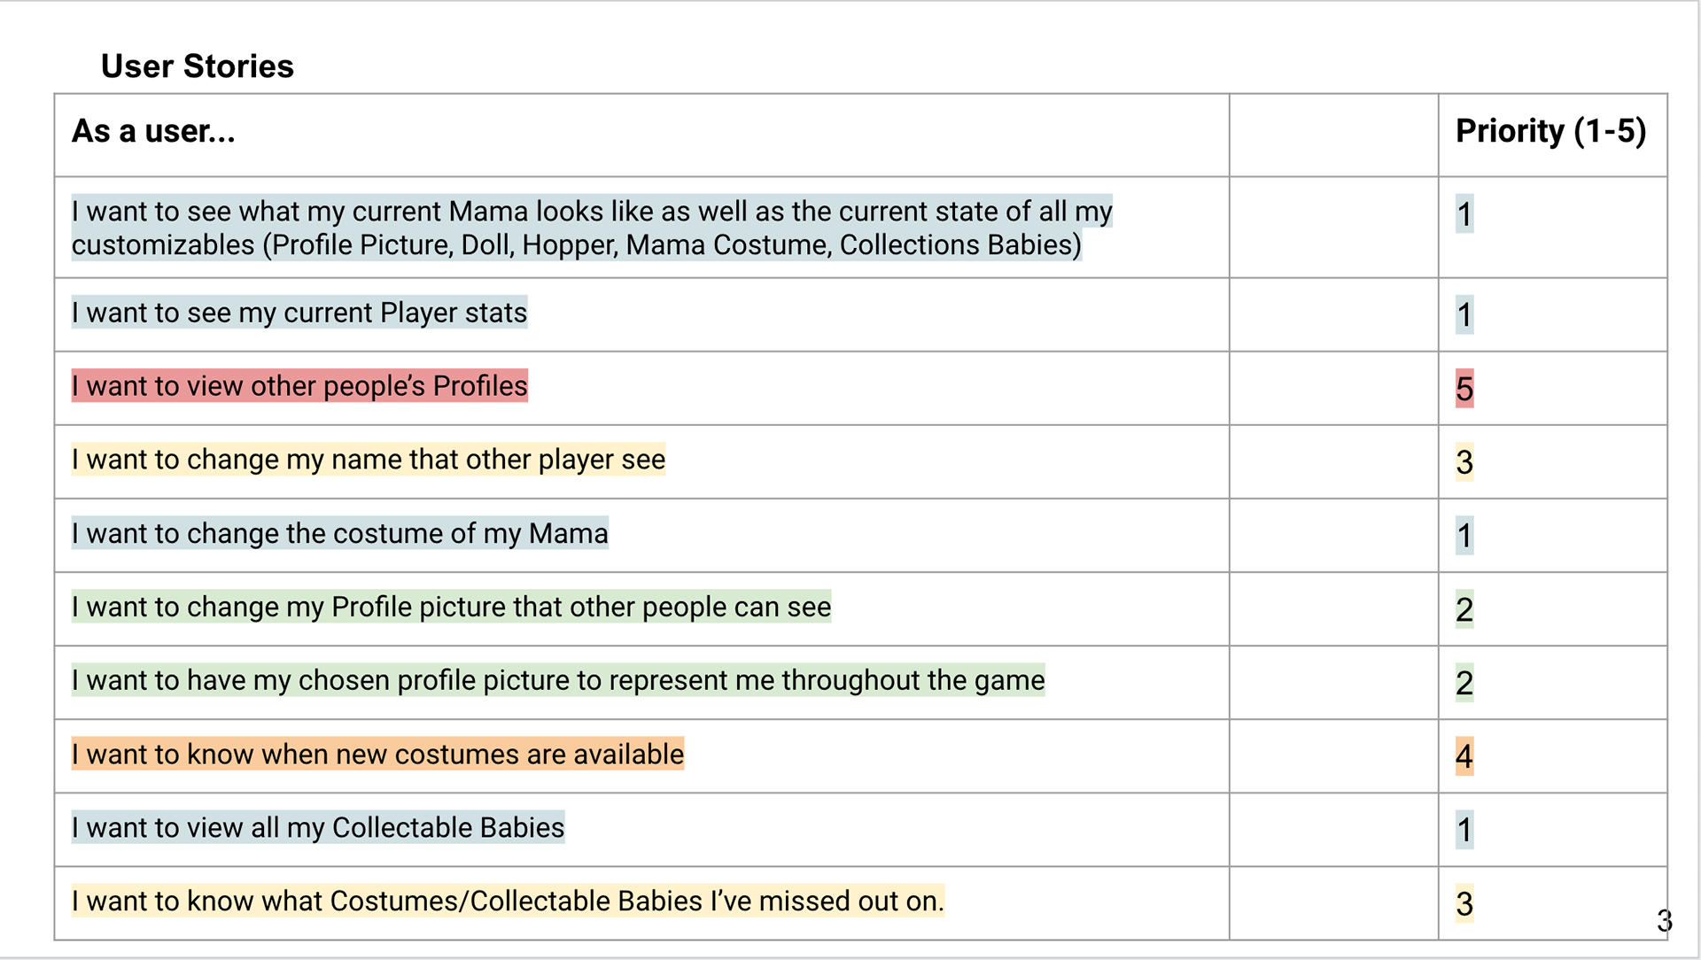The image size is (1701, 960).
Task: Click the chosen profile picture representation story
Action: (x=558, y=680)
